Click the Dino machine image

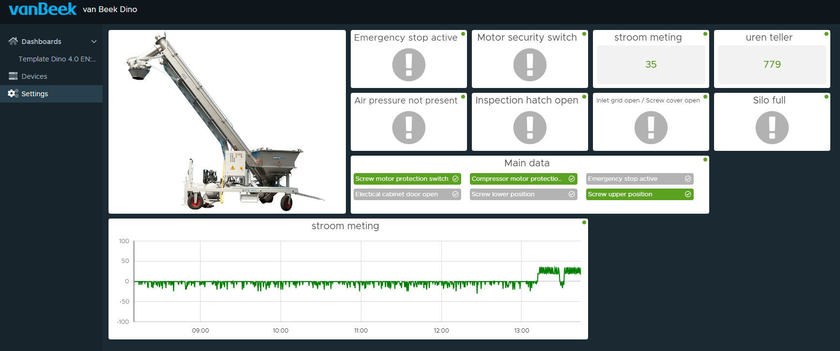point(227,122)
